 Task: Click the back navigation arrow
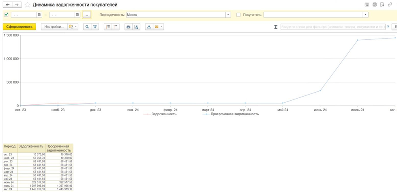coord(8,5)
